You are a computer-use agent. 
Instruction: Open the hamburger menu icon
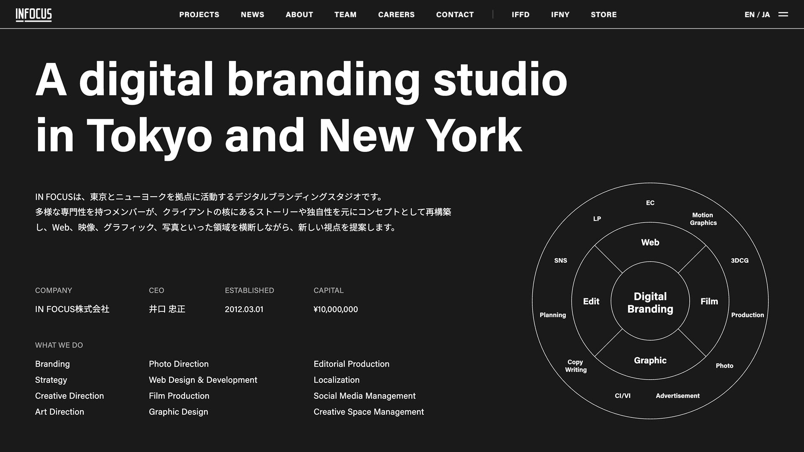point(783,14)
